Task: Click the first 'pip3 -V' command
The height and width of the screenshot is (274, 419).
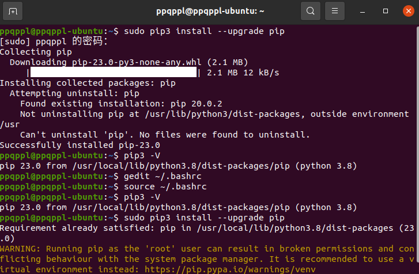Action: coord(142,155)
